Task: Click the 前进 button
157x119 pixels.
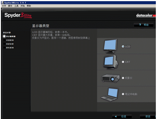Action: tap(148, 116)
